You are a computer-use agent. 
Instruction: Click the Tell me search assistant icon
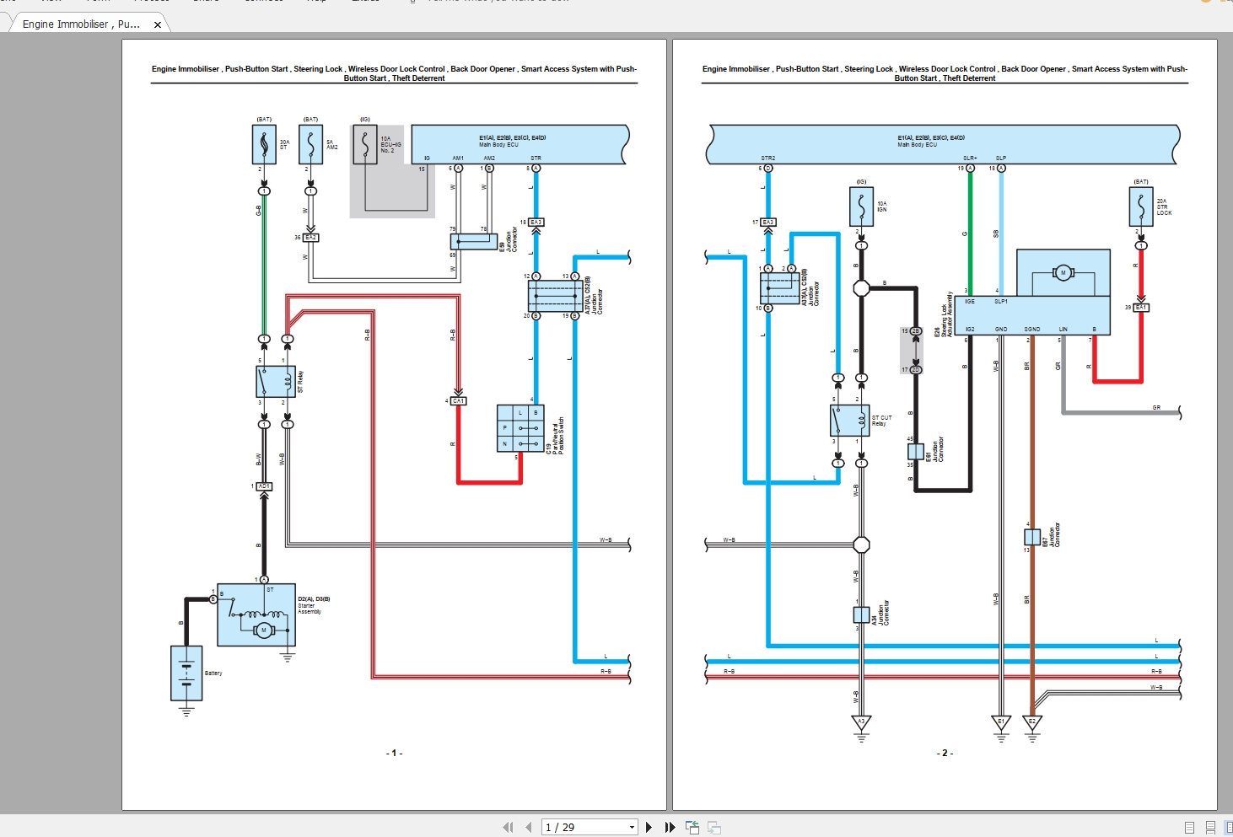411,2
